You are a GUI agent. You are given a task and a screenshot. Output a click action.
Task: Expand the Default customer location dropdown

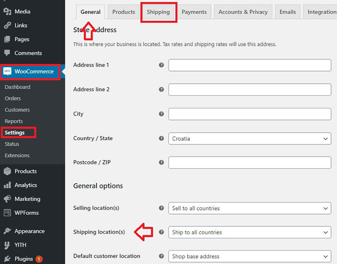(250, 256)
